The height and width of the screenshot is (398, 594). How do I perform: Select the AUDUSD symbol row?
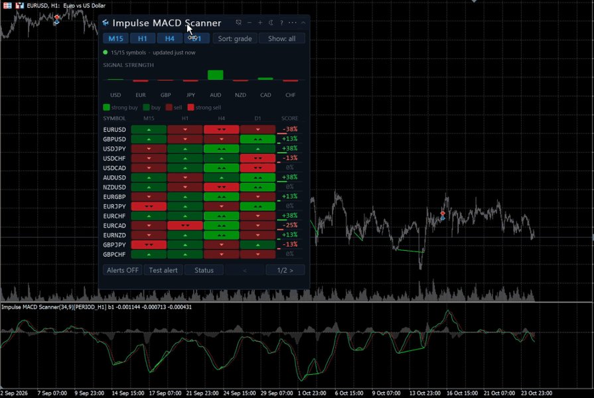pyautogui.click(x=202, y=178)
